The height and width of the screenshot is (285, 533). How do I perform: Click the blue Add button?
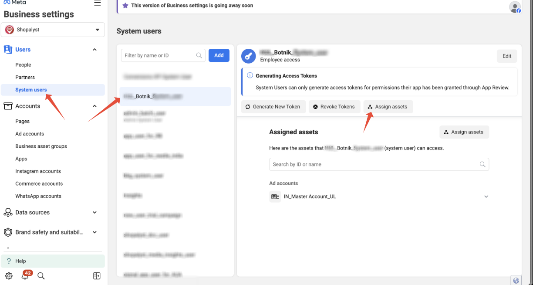click(x=219, y=55)
